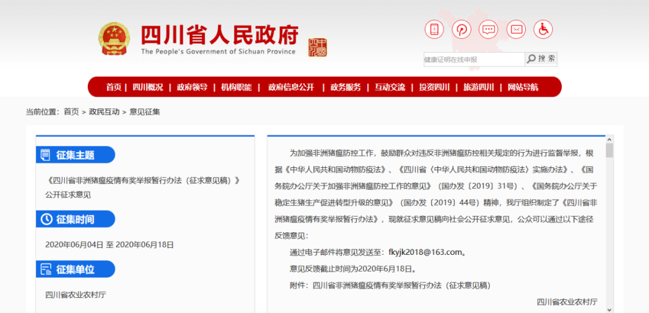The width and height of the screenshot is (649, 313).
Task: Click the national emblem logo
Action: click(x=114, y=38)
